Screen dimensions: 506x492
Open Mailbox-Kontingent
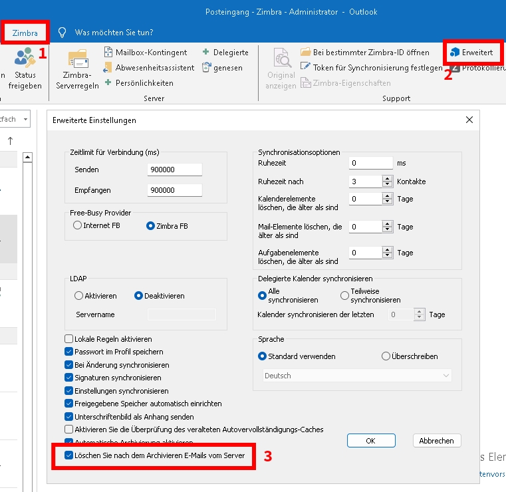tap(146, 53)
